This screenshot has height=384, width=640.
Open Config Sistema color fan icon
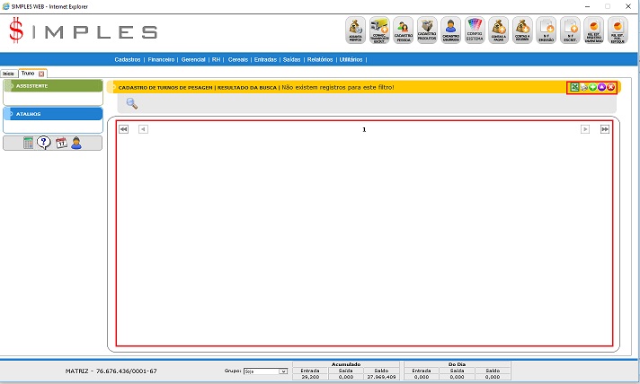[x=475, y=31]
